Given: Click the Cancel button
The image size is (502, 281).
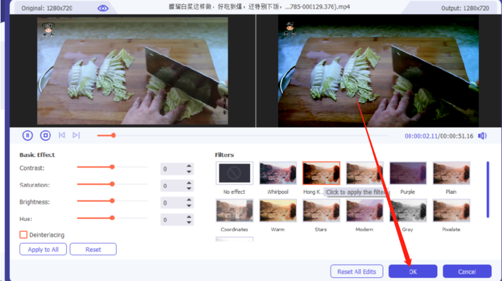Looking at the screenshot, I should tap(467, 272).
